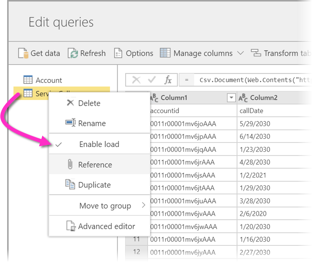Image resolution: width=312 pixels, height=262 pixels.
Task: Open Options from the toolbar
Action: click(134, 53)
